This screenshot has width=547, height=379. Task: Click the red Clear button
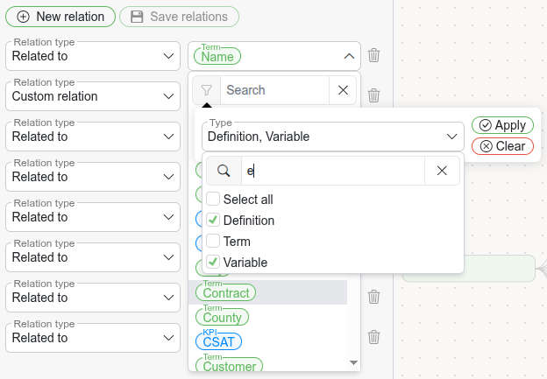point(502,146)
